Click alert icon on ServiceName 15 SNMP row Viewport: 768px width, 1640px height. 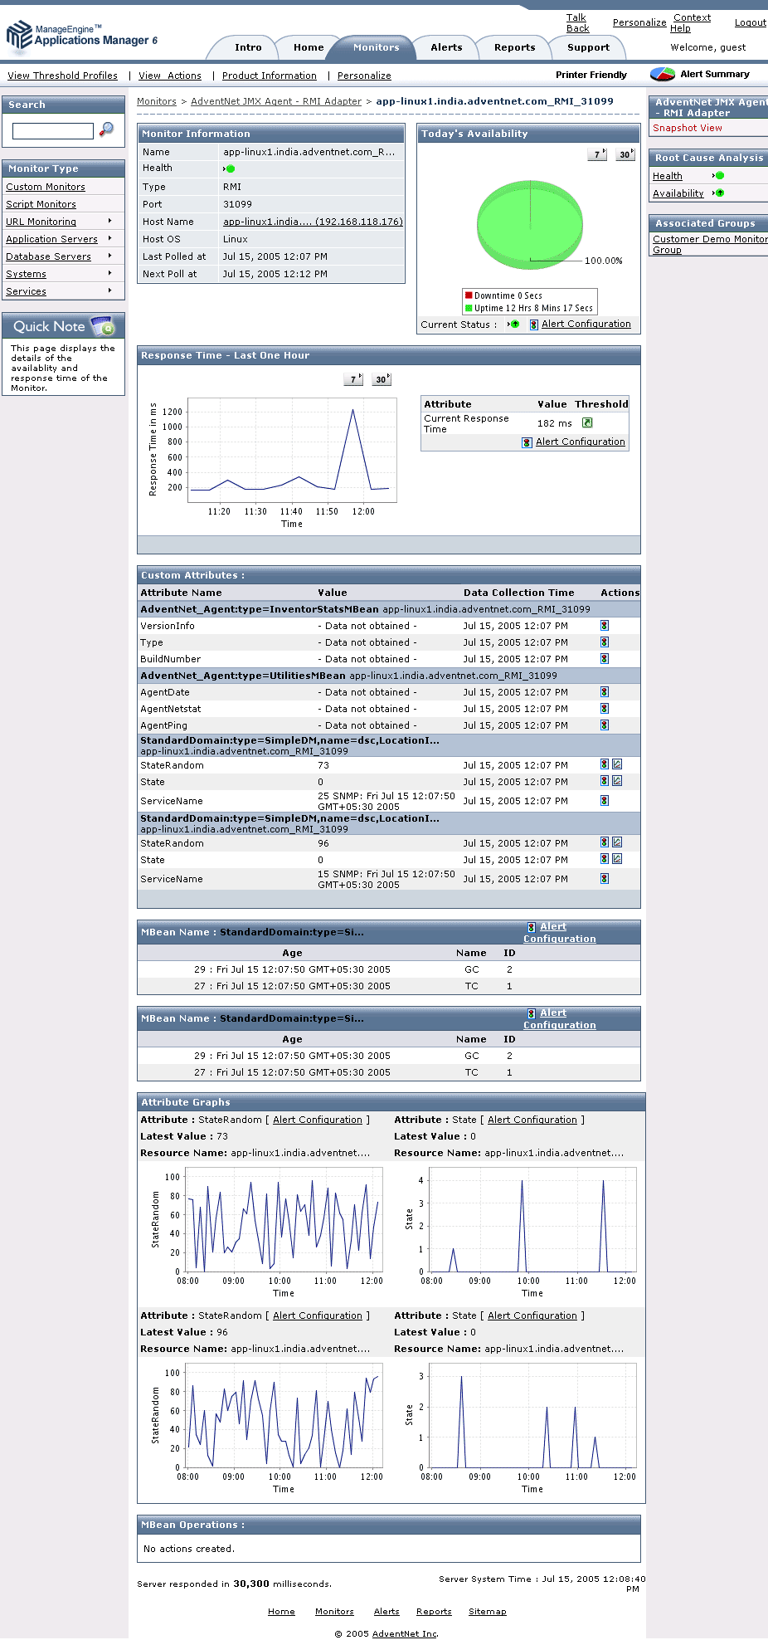pyautogui.click(x=605, y=879)
